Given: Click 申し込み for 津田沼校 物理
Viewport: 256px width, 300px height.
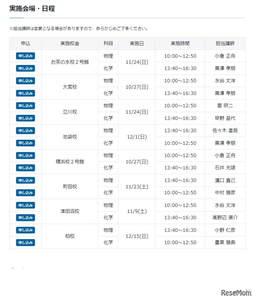Looking at the screenshot, I should click(25, 205).
